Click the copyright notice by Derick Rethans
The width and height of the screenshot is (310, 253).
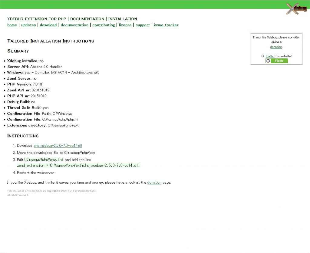(52, 191)
